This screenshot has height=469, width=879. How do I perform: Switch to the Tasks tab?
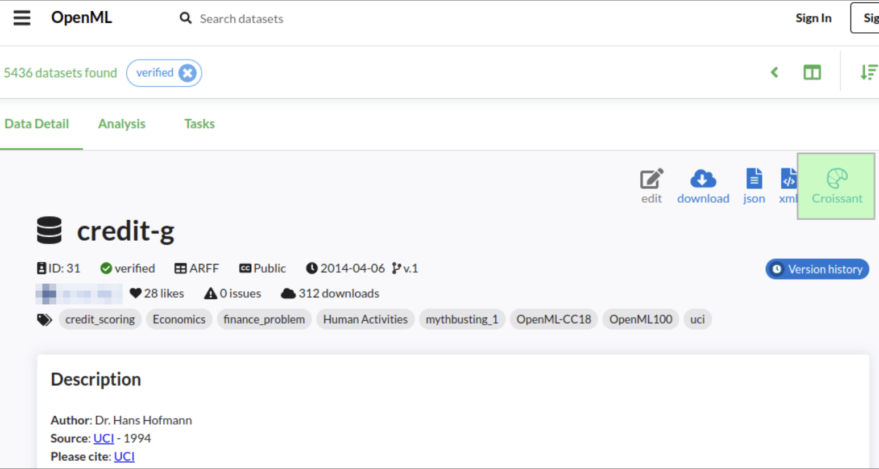(199, 124)
